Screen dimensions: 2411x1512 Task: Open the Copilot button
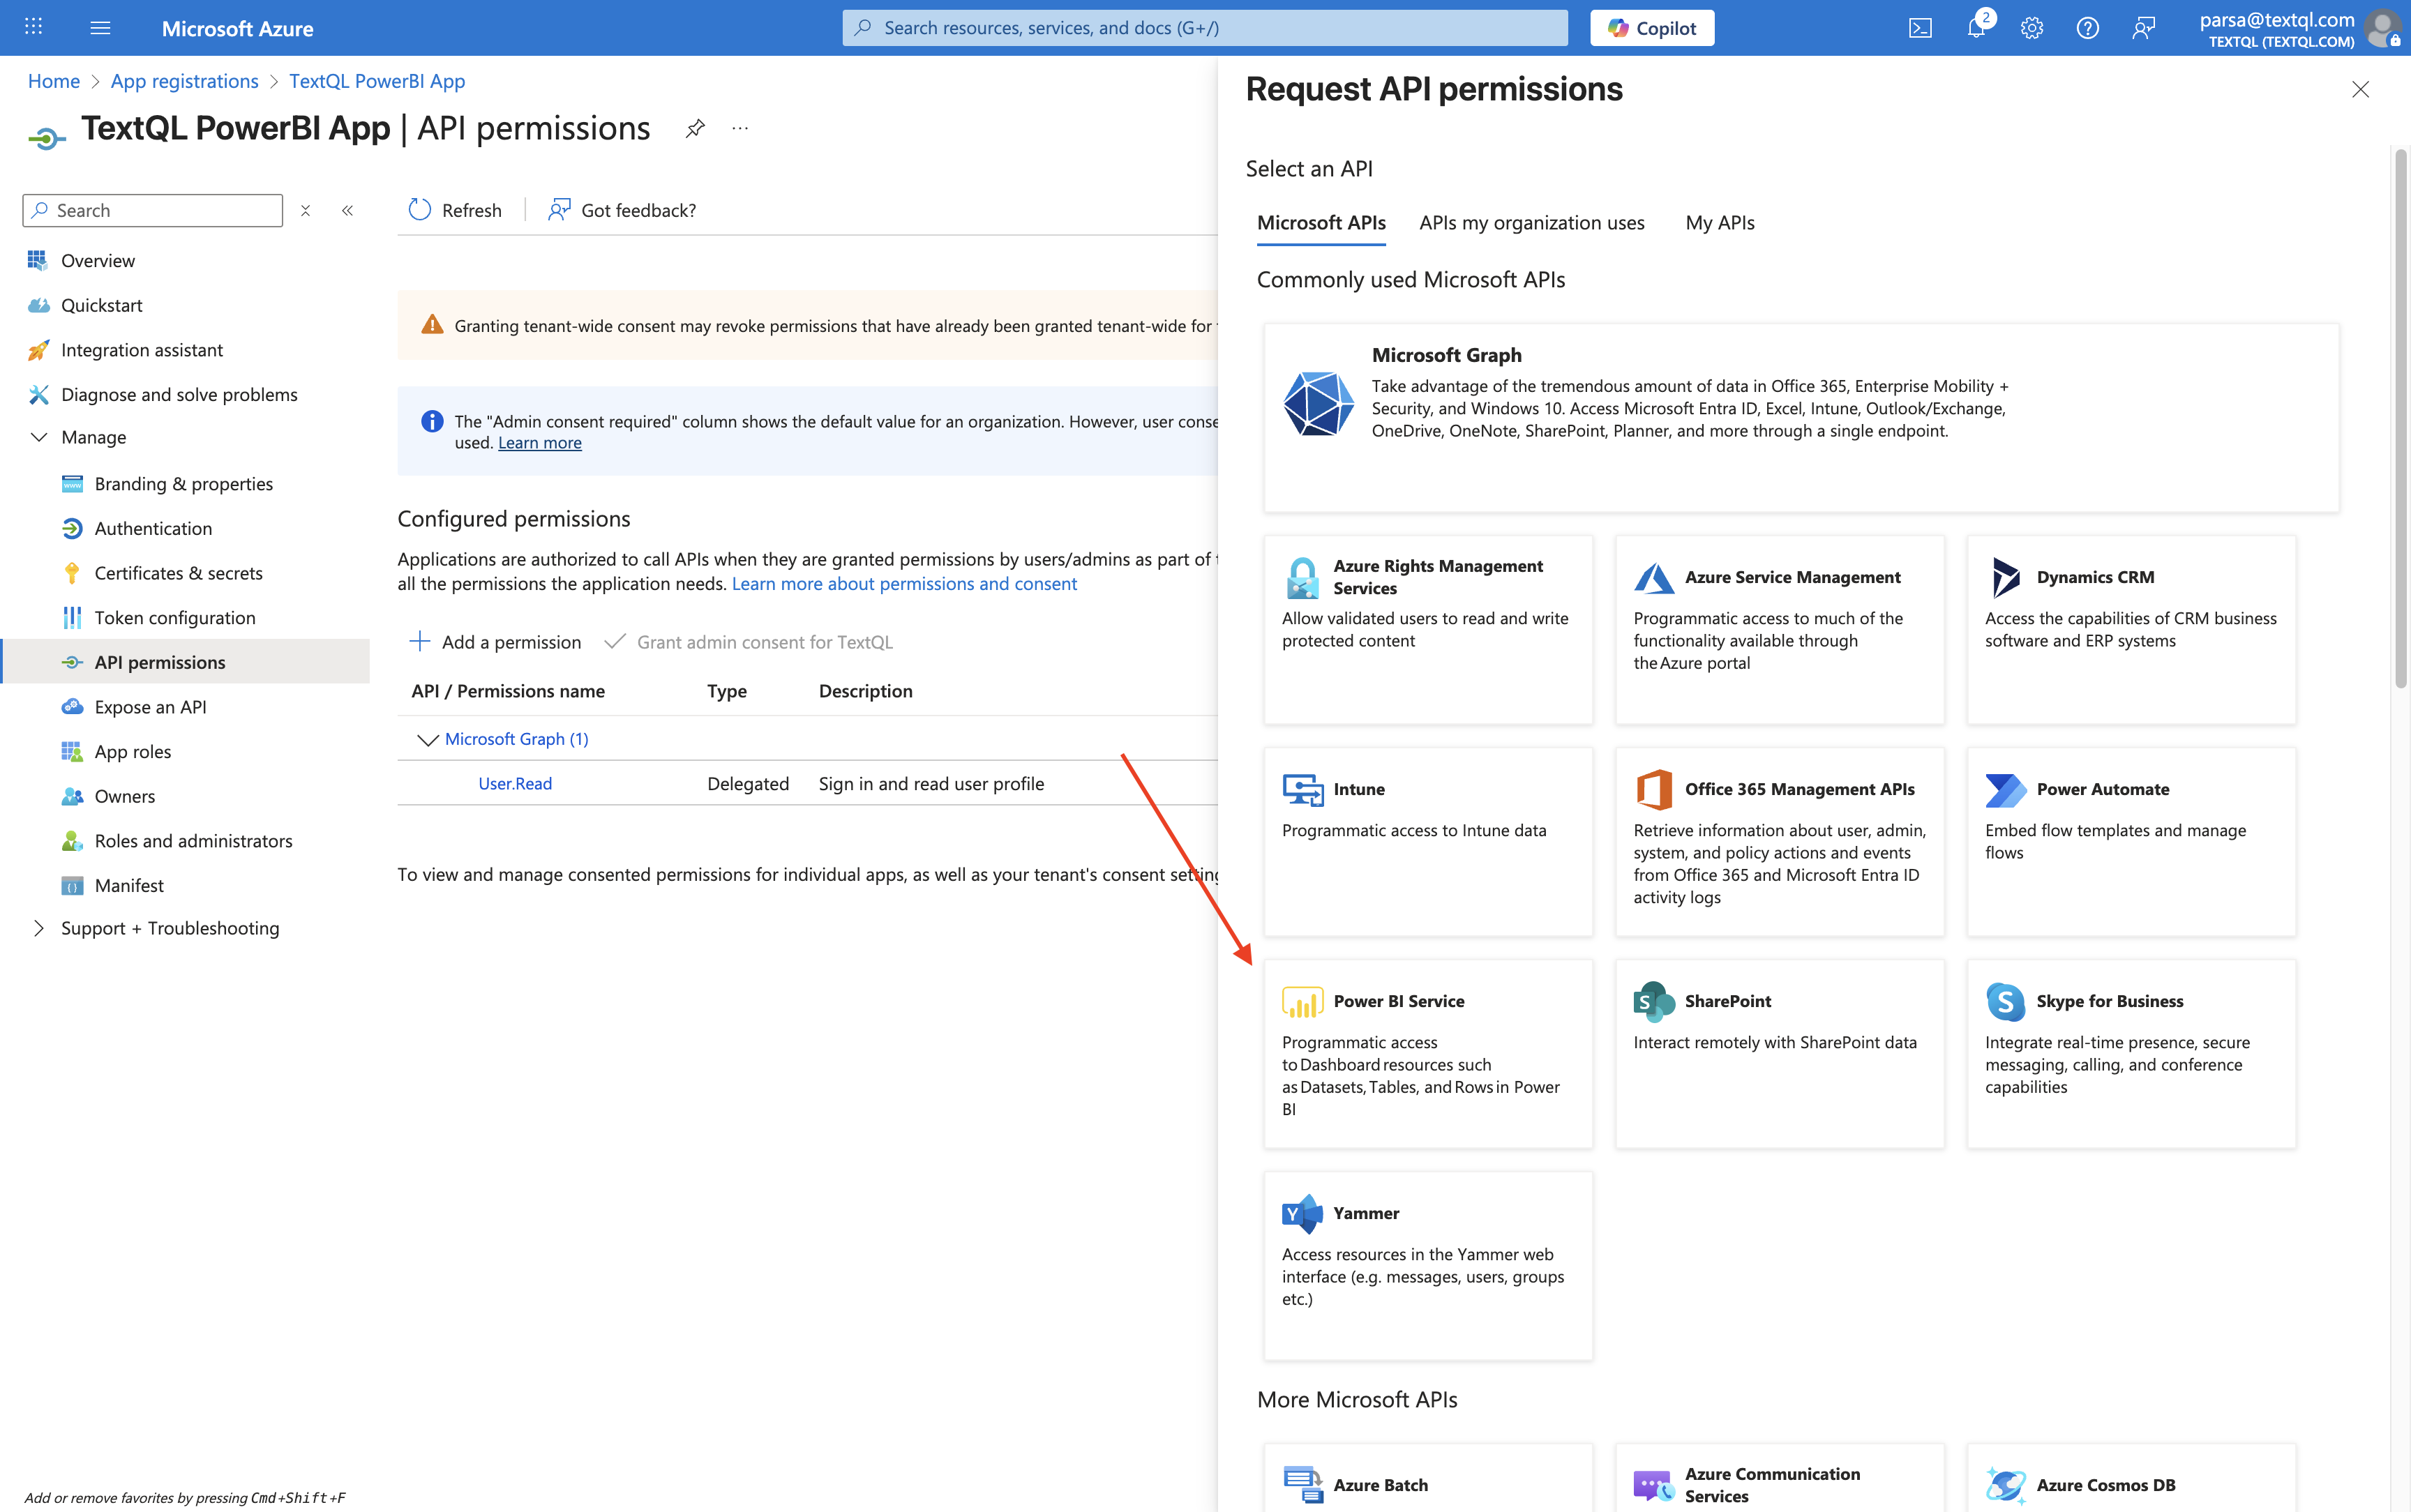click(x=1652, y=28)
